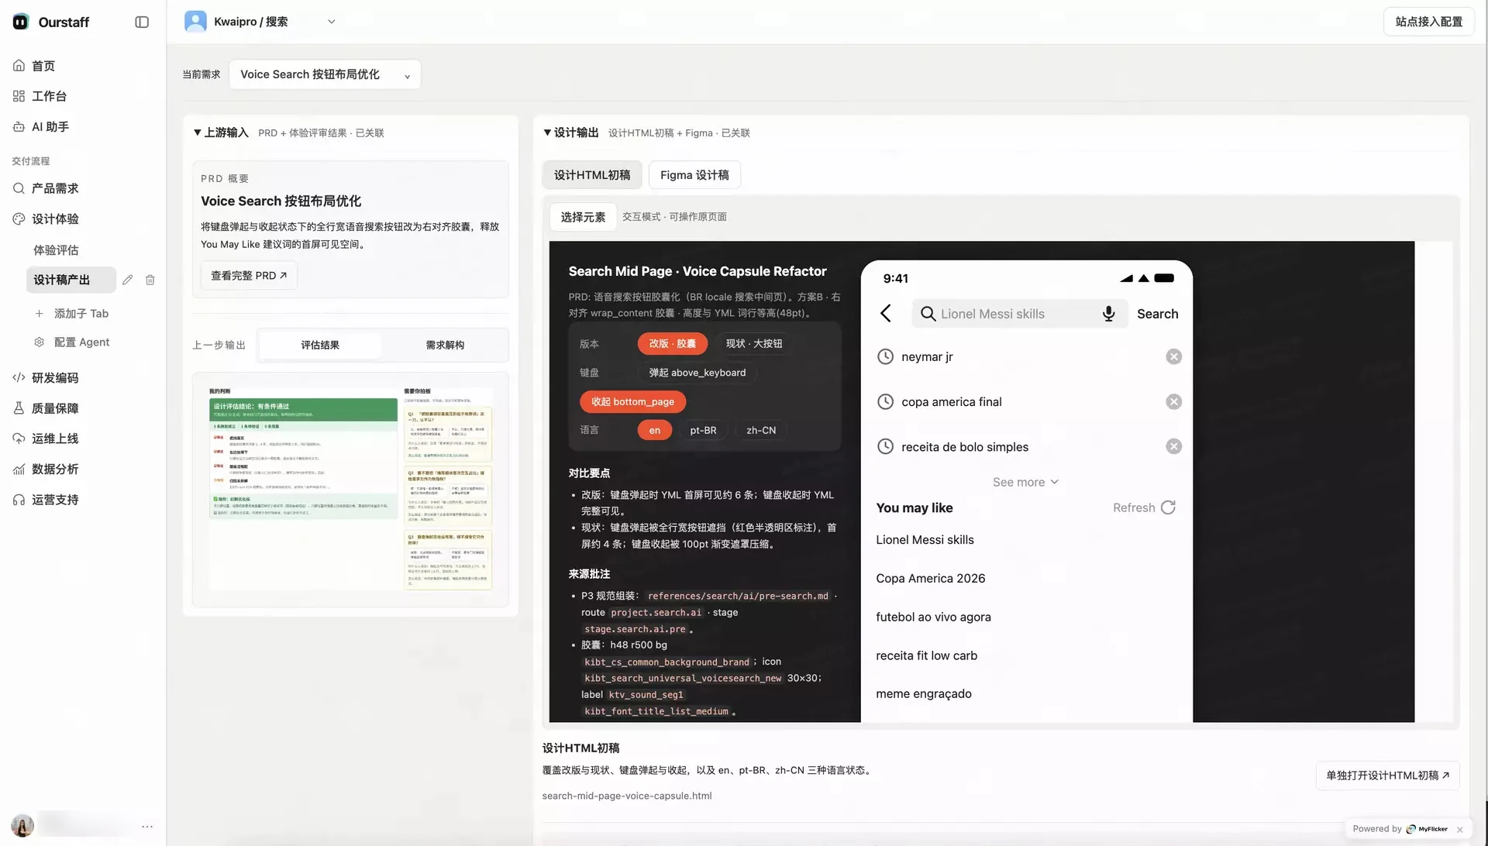The height and width of the screenshot is (846, 1488).
Task: Select the 现状 · 大按钮 version option
Action: click(x=754, y=343)
